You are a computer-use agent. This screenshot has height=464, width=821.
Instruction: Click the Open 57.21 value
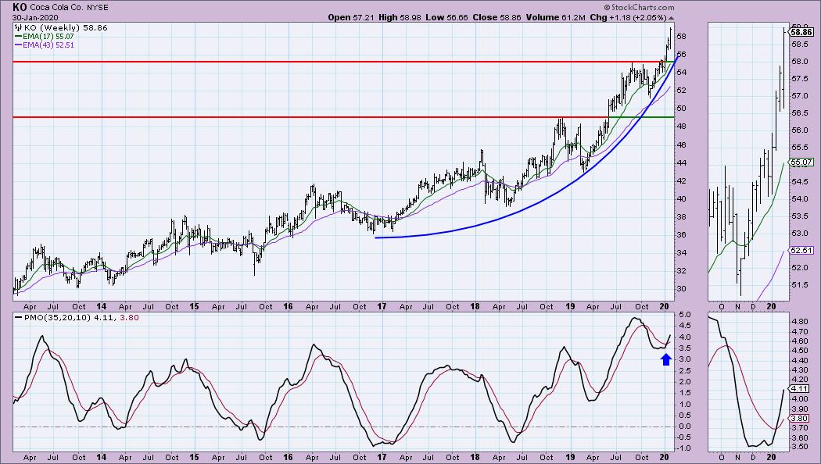[351, 17]
